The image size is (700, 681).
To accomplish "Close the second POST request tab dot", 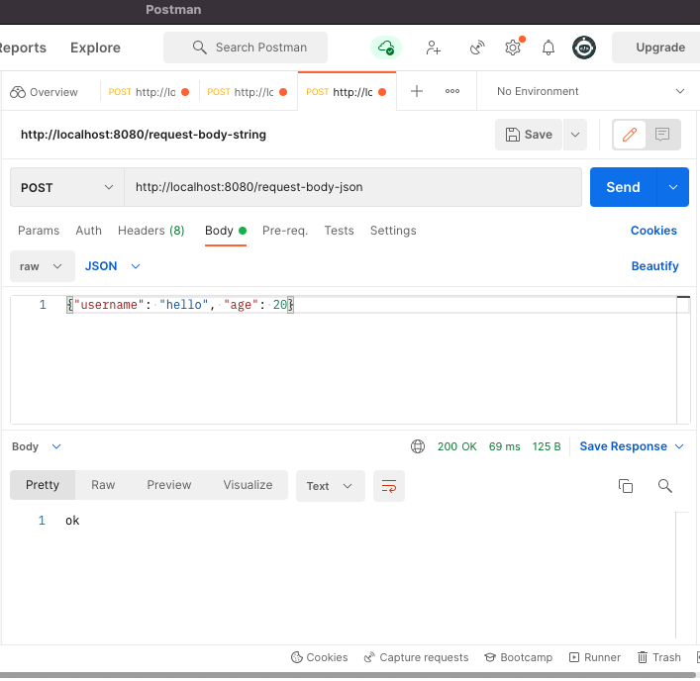I will (283, 92).
